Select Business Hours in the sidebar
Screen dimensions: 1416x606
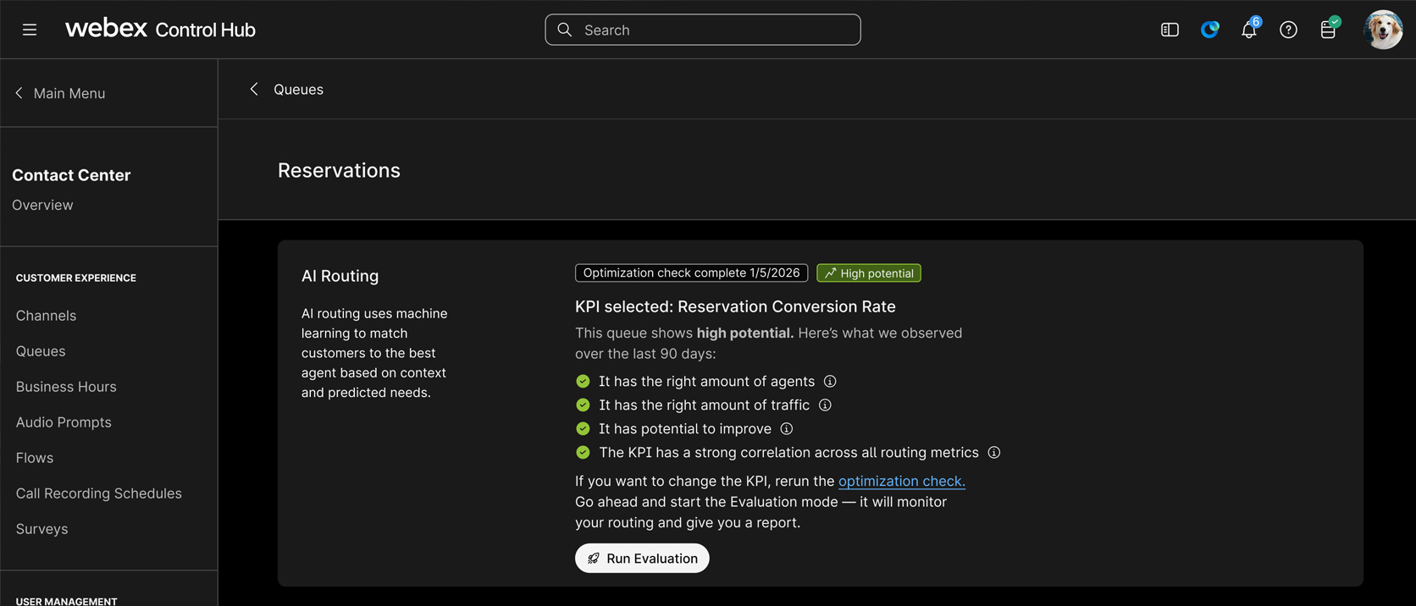pyautogui.click(x=66, y=387)
